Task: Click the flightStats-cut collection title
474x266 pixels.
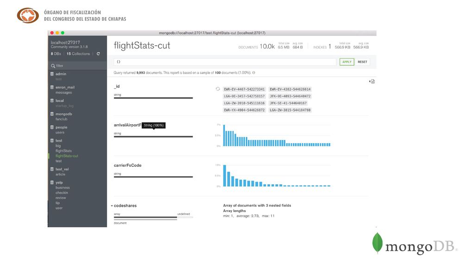Action: point(142,46)
